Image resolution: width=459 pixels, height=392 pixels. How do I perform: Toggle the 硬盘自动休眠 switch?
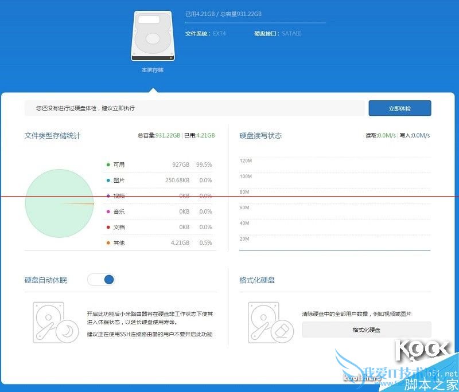tap(102, 280)
